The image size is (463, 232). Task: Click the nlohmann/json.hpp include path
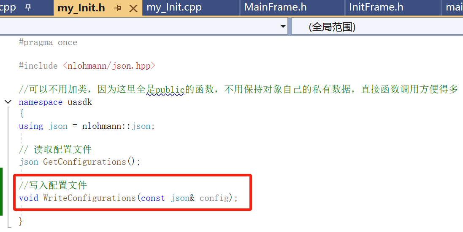pyautogui.click(x=109, y=66)
